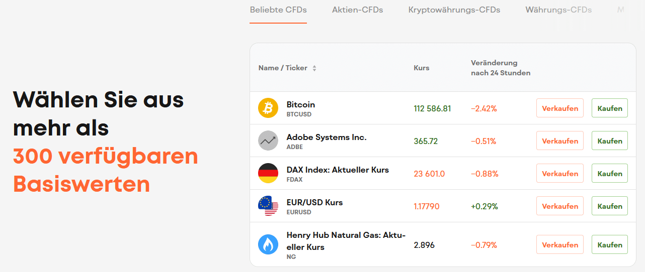
Task: Click DAX price 23 601.0
Action: 429,174
